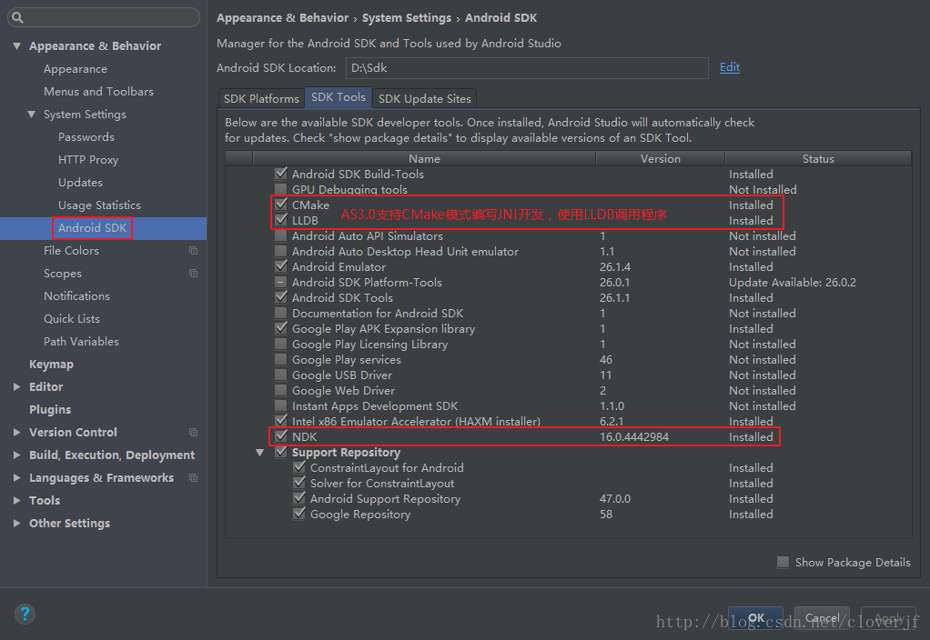Viewport: 930px width, 640px height.
Task: Select Solver for ConstraintLayout row
Action: (x=568, y=483)
